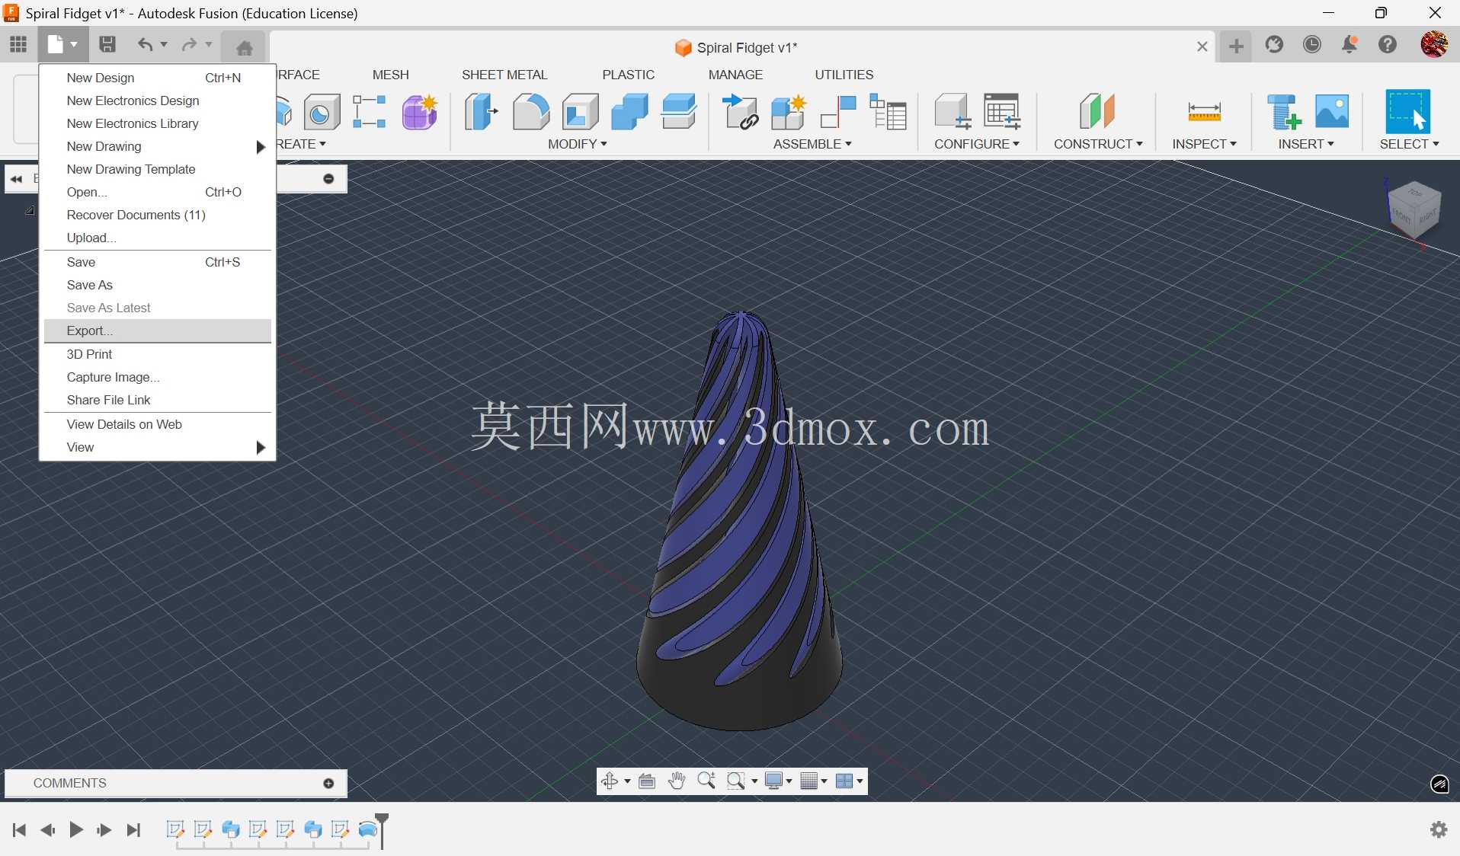Click the Orbit navigation icon
Image resolution: width=1460 pixels, height=856 pixels.
click(610, 781)
